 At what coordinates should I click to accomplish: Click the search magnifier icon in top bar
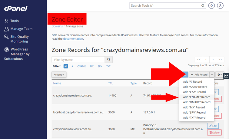(203, 5)
